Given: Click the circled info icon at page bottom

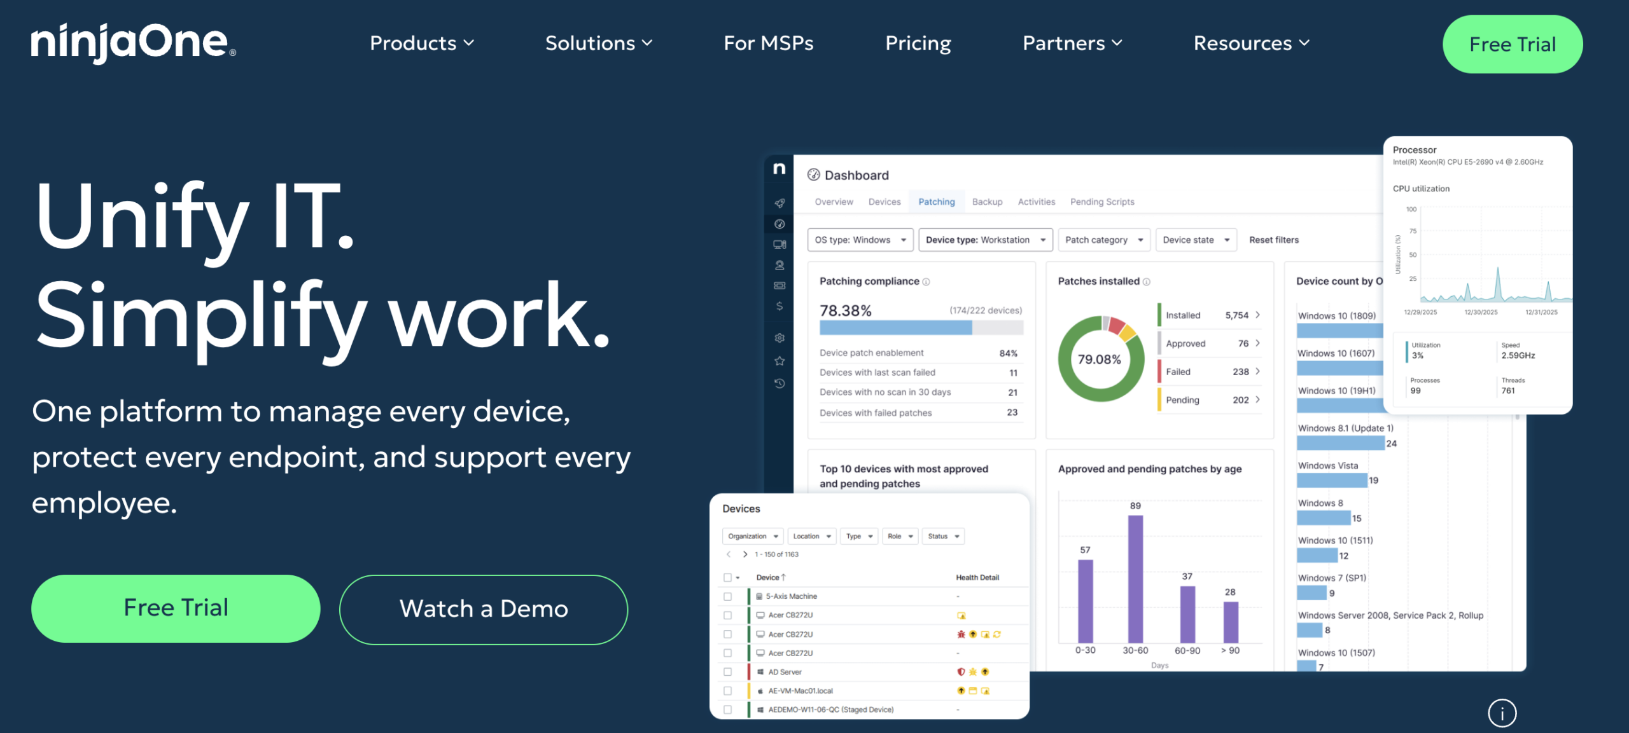Looking at the screenshot, I should point(1502,713).
